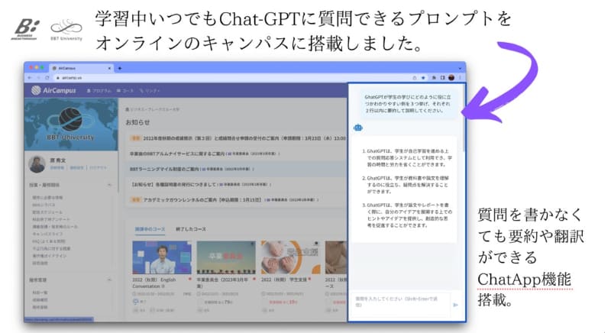Click the キャンパスライフ sidebar item
The height and width of the screenshot is (333, 611).
(x=47, y=234)
